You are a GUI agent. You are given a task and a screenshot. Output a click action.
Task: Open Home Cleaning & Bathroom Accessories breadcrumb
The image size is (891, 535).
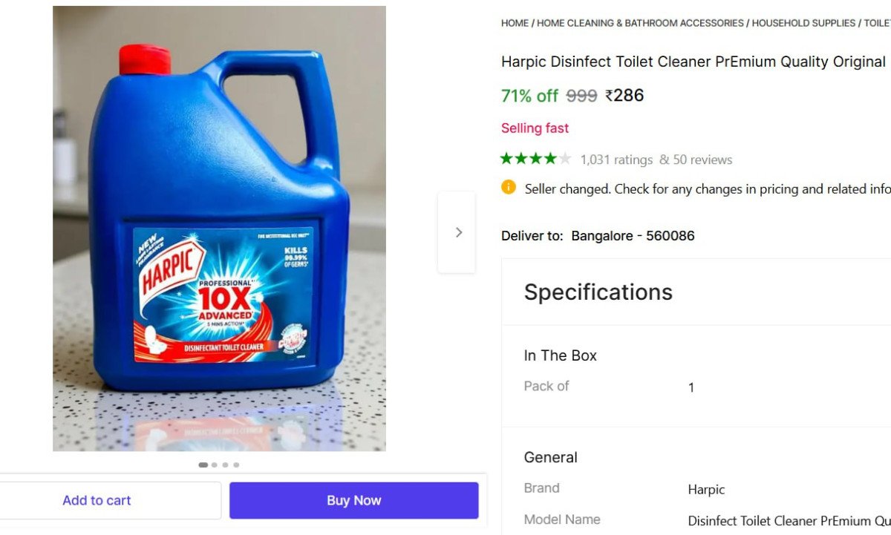pos(640,23)
